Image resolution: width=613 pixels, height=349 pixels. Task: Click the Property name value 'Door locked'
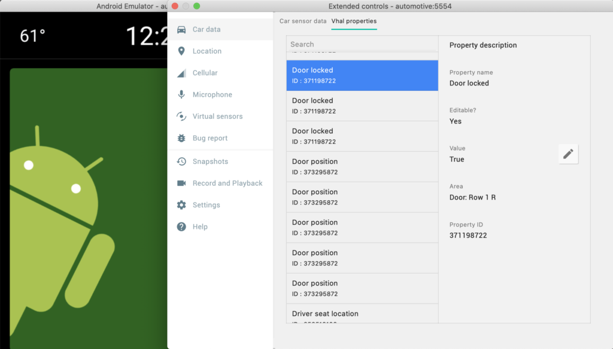point(469,83)
